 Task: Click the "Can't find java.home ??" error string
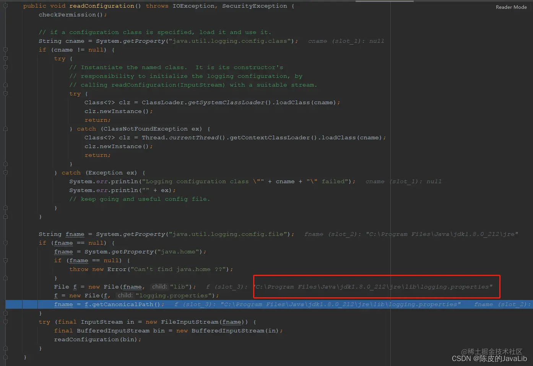pyautogui.click(x=178, y=269)
